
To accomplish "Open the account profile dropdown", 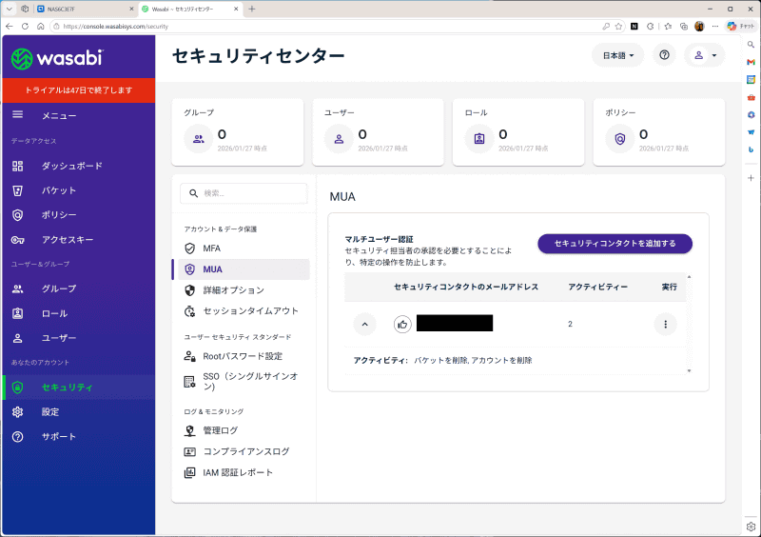I will point(705,55).
